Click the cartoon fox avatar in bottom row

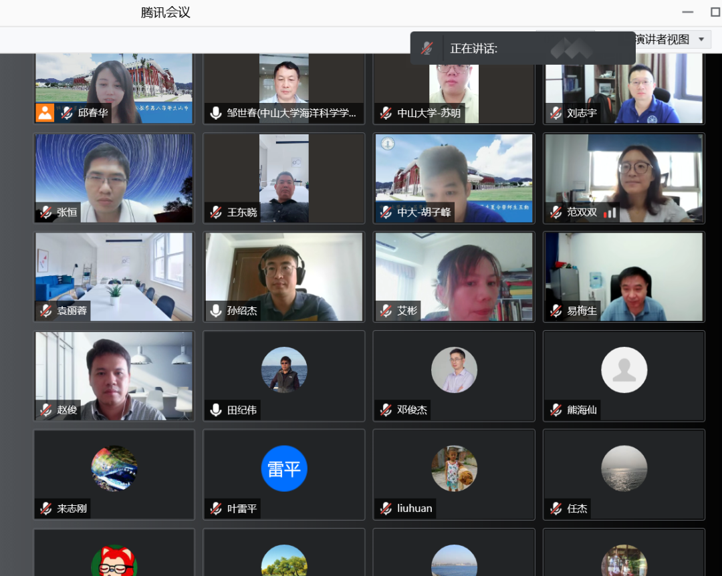pyautogui.click(x=114, y=561)
